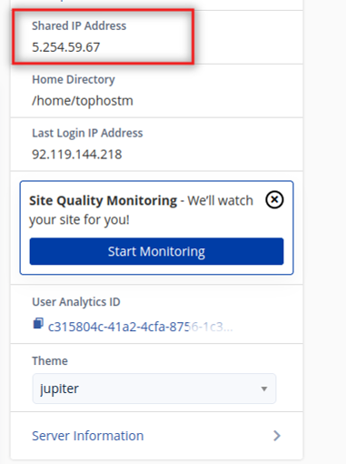
Task: Click the Shared IP Address label
Action: (x=79, y=26)
